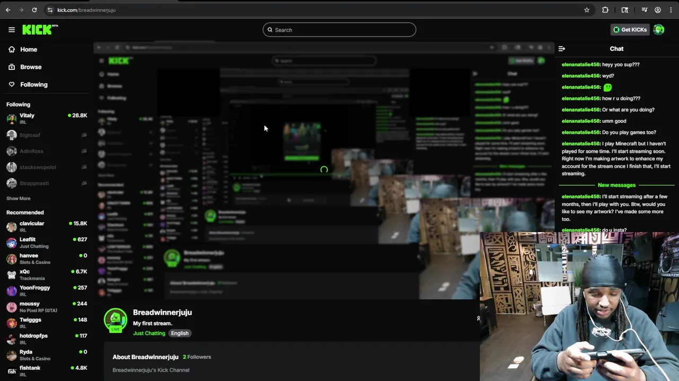The width and height of the screenshot is (679, 381).
Task: Click the 2 Followers count
Action: 197,357
